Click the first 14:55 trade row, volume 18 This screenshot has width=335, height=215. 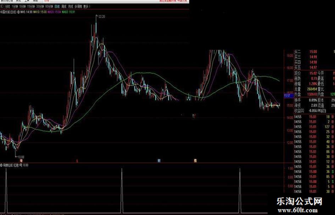coord(314,117)
